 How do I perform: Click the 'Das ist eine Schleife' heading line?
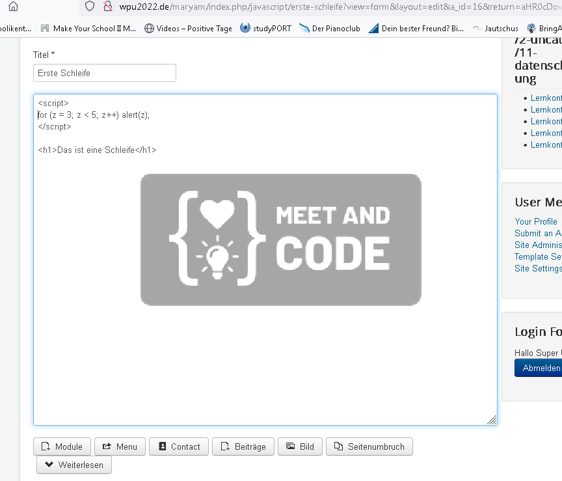97,150
